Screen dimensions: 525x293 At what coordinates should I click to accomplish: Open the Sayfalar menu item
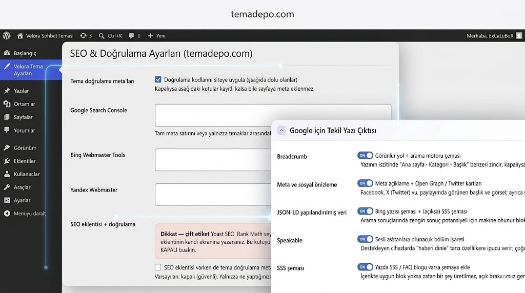[23, 117]
